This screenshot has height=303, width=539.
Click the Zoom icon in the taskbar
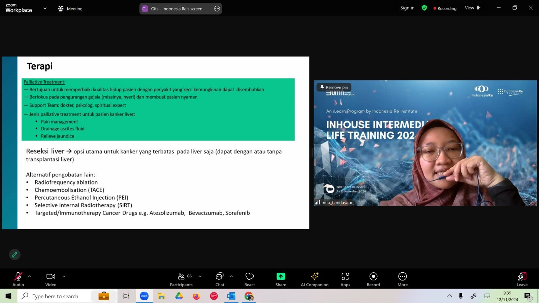[x=144, y=296]
